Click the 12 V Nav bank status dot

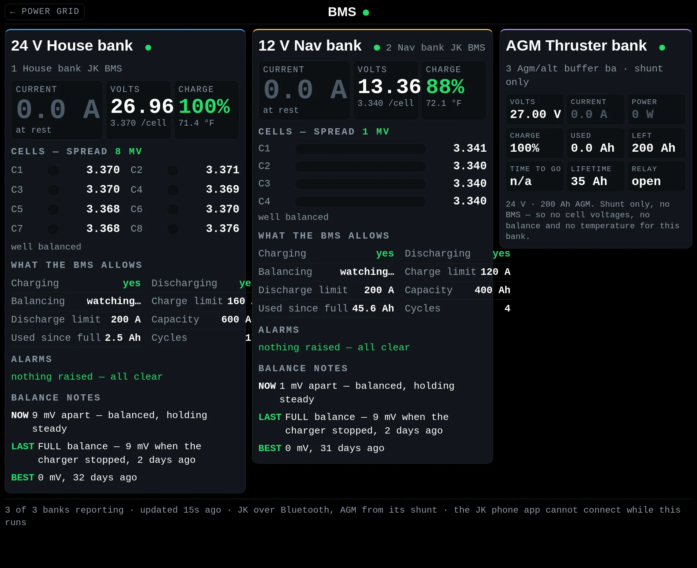click(377, 47)
